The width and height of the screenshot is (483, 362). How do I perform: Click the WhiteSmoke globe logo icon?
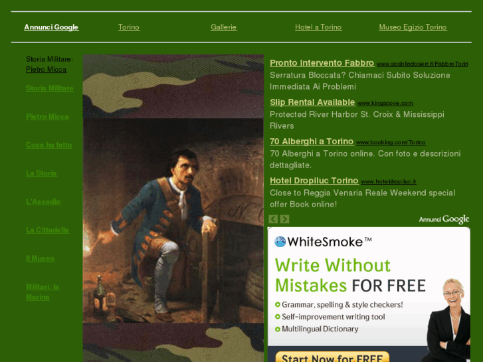point(280,242)
